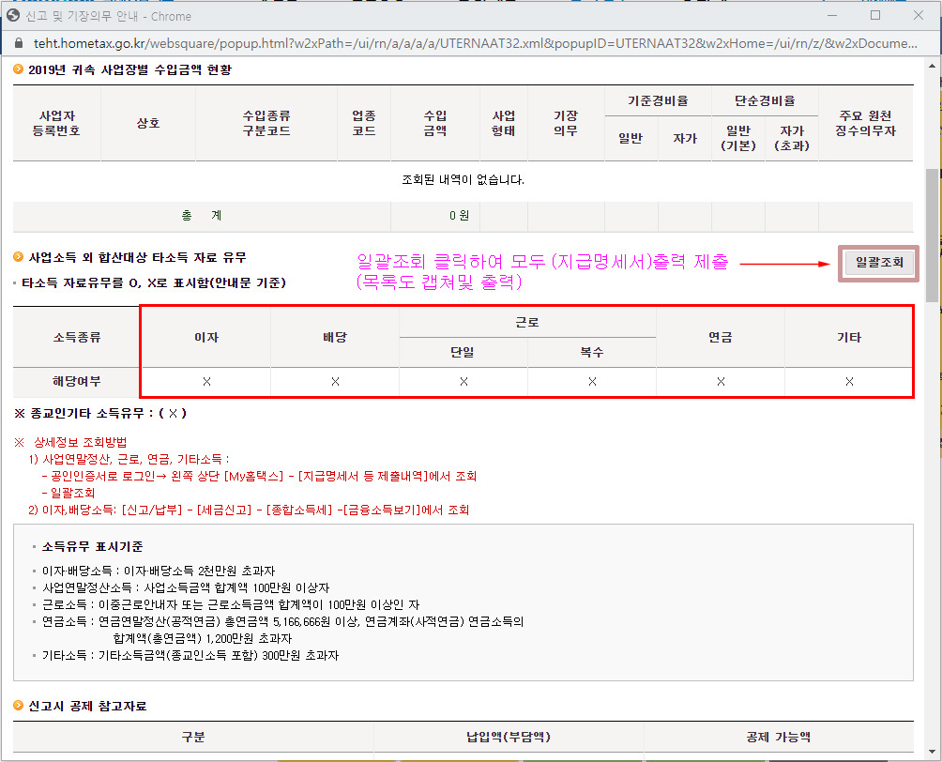Viewport: 942px width, 762px height.
Task: Click the URL address bar text
Action: coord(475,43)
